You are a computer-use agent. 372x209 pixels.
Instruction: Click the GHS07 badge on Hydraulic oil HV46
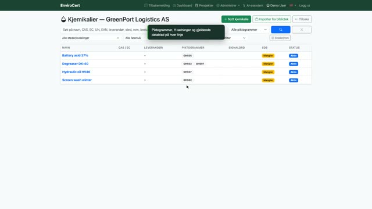pyautogui.click(x=187, y=72)
